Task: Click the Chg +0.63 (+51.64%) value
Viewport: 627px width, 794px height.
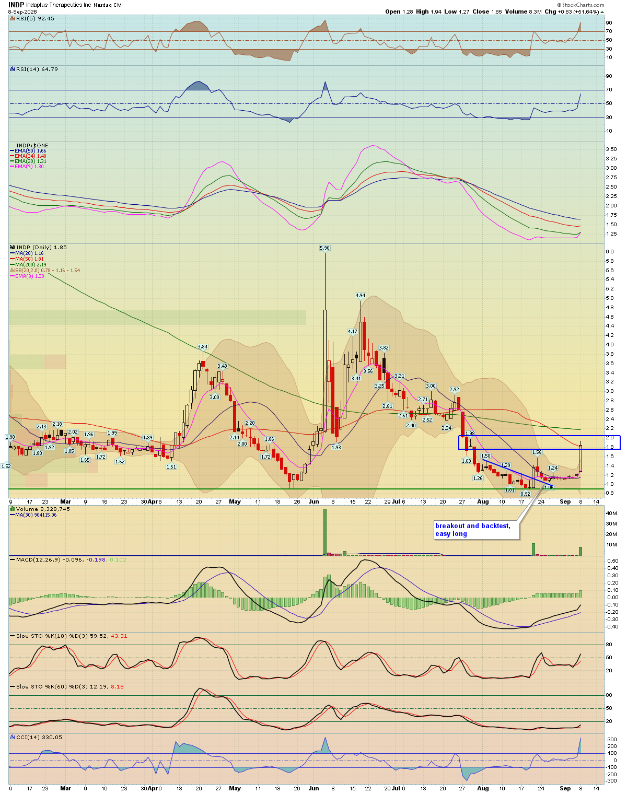Action: 573,11
